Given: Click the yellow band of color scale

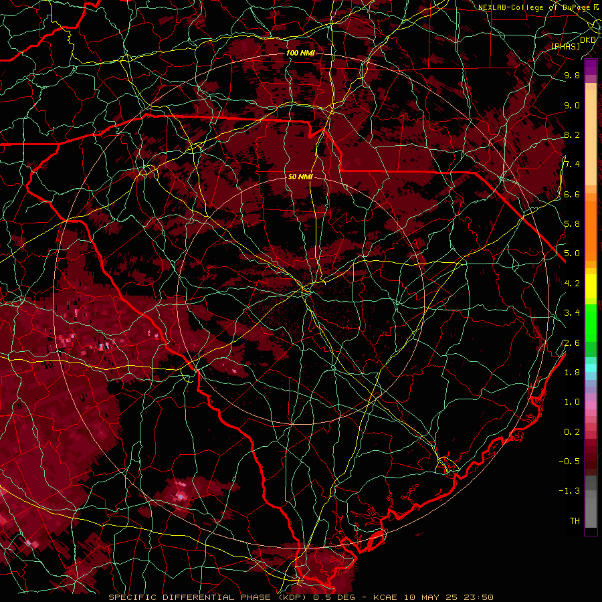Looking at the screenshot, I should point(591,286).
